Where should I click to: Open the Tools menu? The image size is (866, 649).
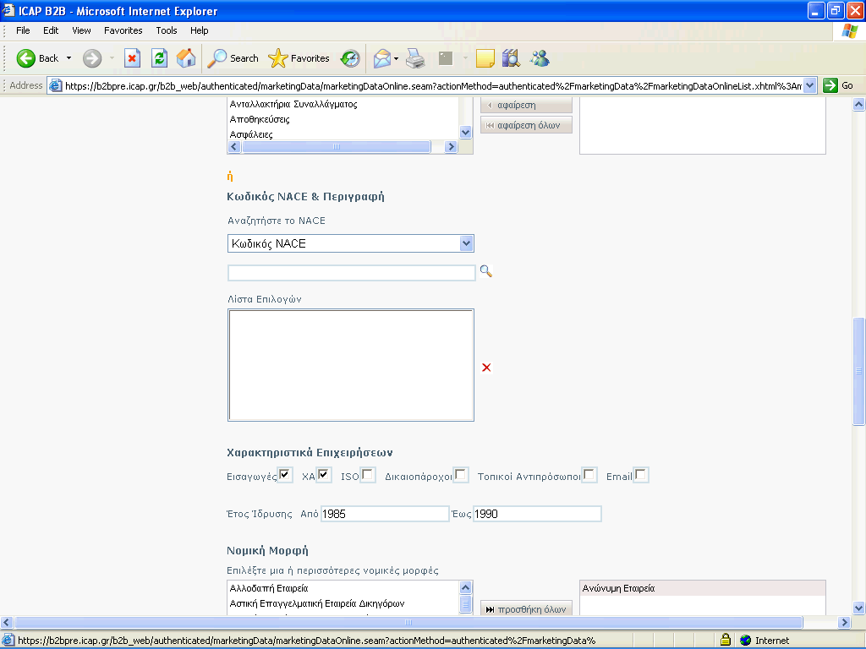pos(167,30)
